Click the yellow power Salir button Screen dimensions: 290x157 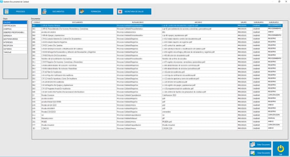[x=280, y=149]
